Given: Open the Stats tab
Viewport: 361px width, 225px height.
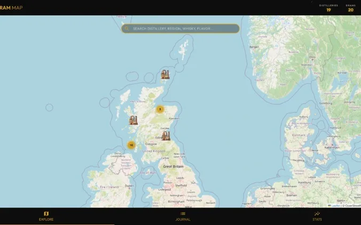Looking at the screenshot, I should click(x=317, y=216).
